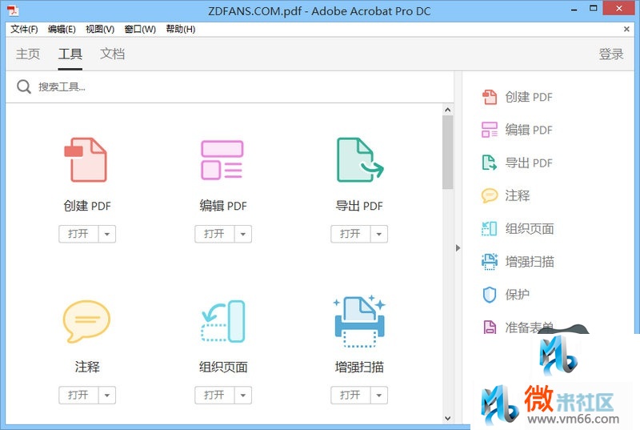
Task: Select 编辑 PDF icon in right sidebar
Action: (x=490, y=130)
